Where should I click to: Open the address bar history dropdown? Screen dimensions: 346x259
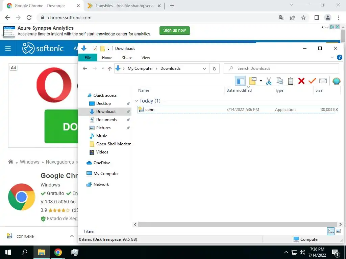coord(204,69)
